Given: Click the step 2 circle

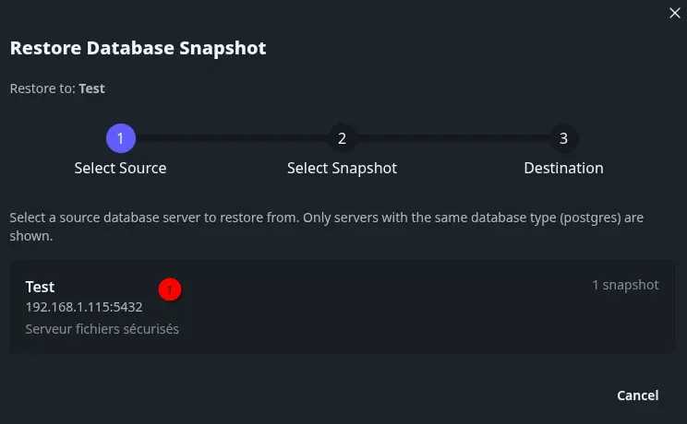Looking at the screenshot, I should click(342, 139).
